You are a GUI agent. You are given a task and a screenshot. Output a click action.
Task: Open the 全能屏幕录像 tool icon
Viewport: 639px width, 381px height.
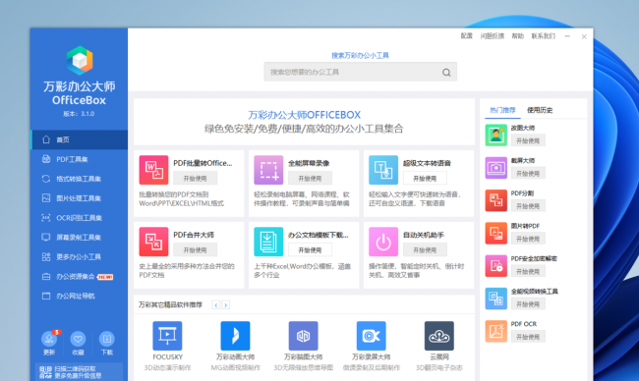pos(268,170)
